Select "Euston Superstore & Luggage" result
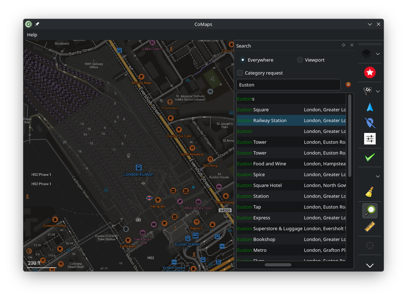This screenshot has height=299, width=407. 291,229
